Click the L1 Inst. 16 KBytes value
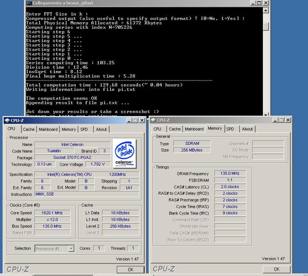The width and height of the screenshot is (308, 276). (x=121, y=219)
